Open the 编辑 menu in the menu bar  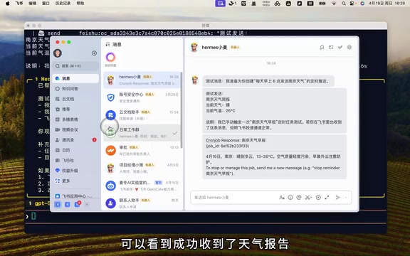click(x=33, y=4)
